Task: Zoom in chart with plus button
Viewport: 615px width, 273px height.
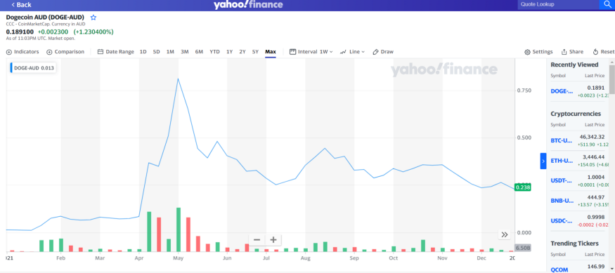Action: click(x=273, y=240)
